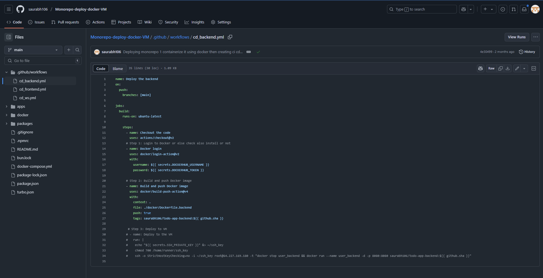The width and height of the screenshot is (543, 278).
Task: Search this repository with the magnifier icon
Action: coord(77,50)
